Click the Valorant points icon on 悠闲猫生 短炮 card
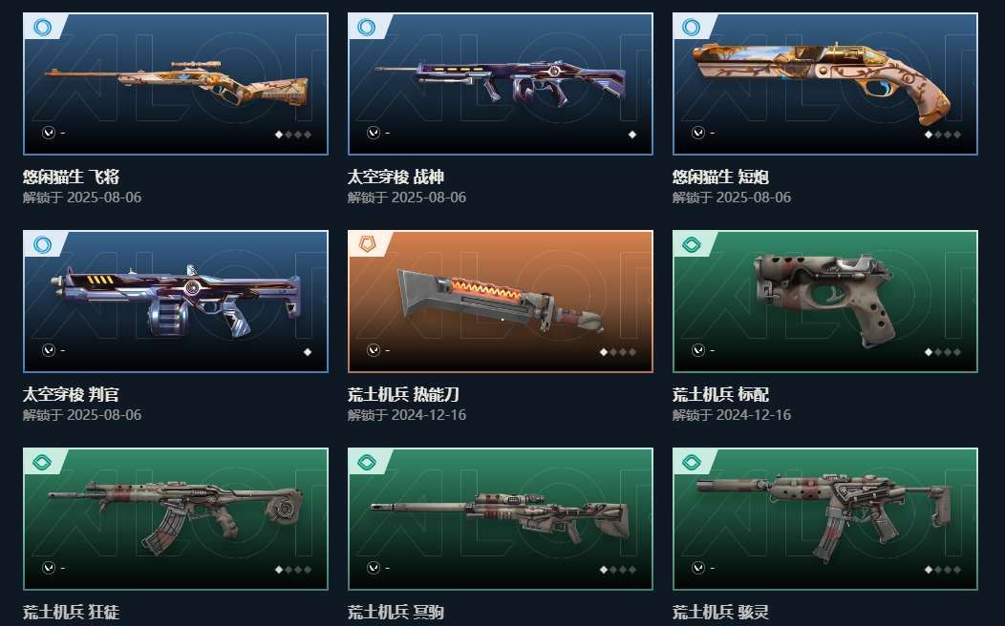The width and height of the screenshot is (1005, 626). (698, 133)
